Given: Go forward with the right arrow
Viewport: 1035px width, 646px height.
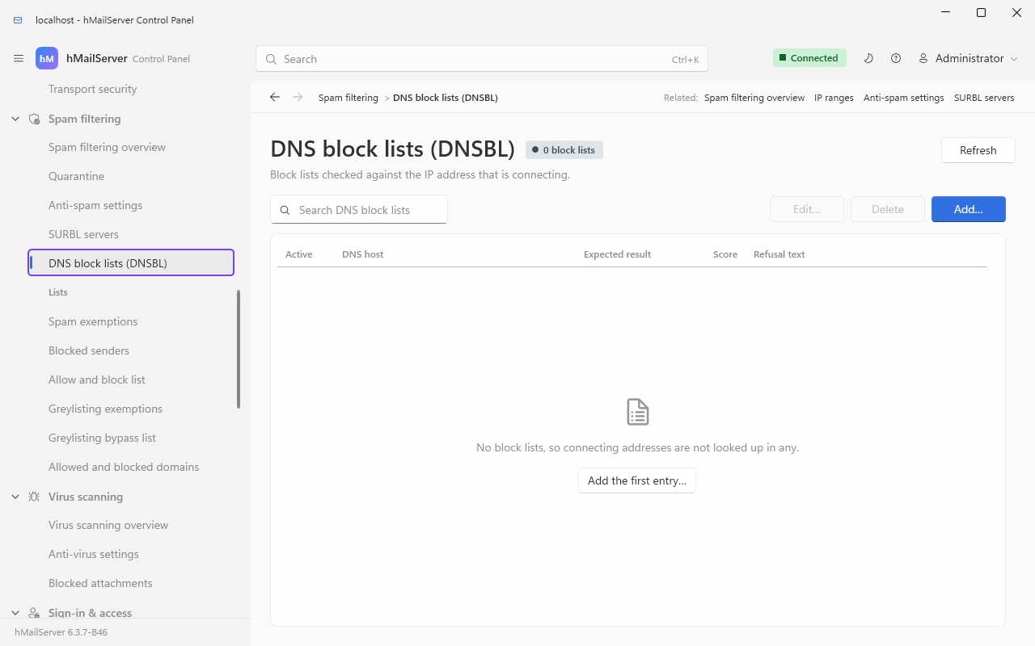Looking at the screenshot, I should [298, 97].
